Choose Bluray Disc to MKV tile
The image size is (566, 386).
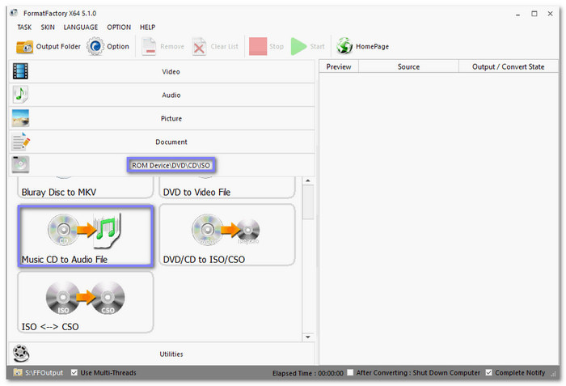tap(86, 188)
